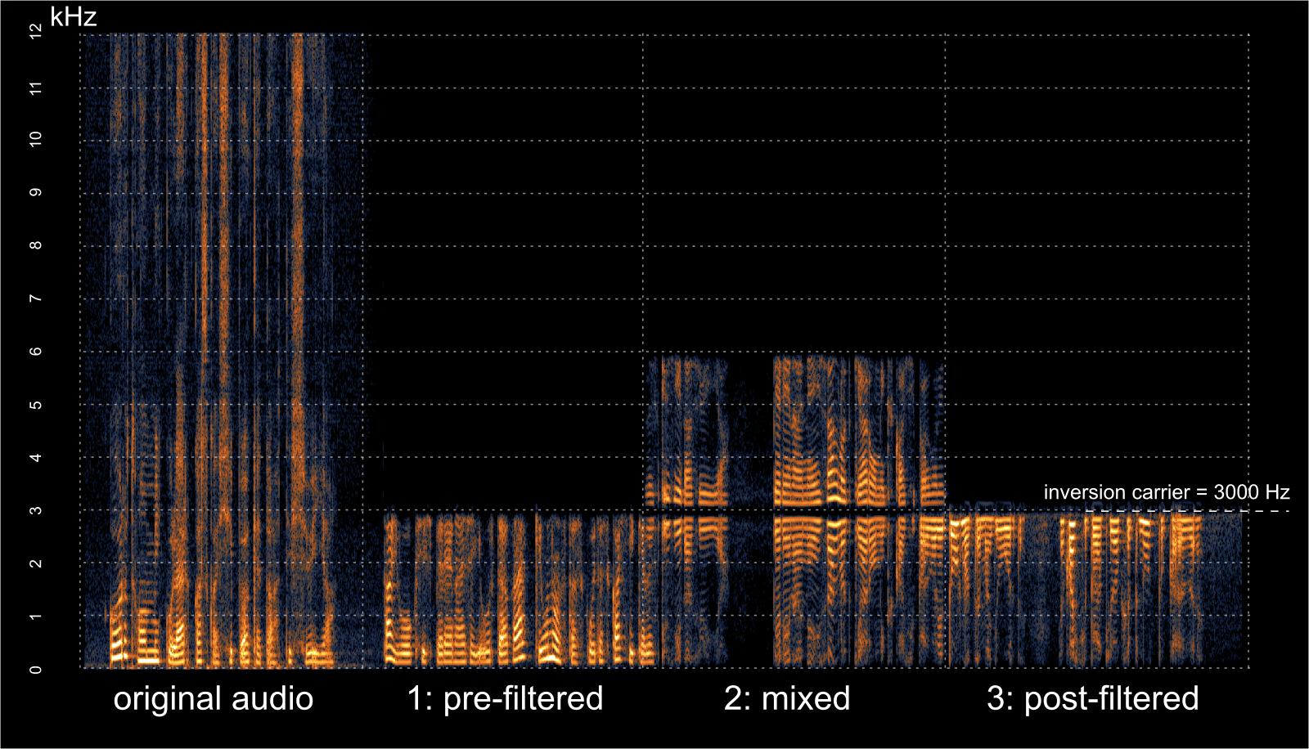Click the inversion carrier = 3000 Hz label
1309x749 pixels.
pos(1165,493)
